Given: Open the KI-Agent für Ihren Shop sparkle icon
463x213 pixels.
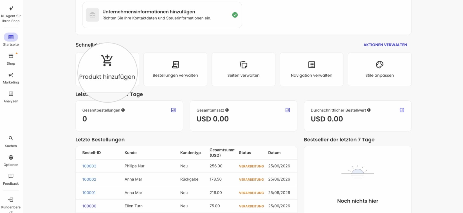Looking at the screenshot, I should click(x=11, y=8).
